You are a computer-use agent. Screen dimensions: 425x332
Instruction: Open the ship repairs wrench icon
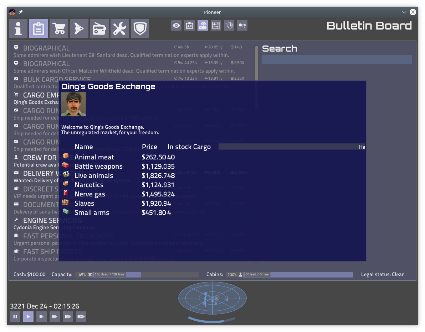pyautogui.click(x=120, y=28)
